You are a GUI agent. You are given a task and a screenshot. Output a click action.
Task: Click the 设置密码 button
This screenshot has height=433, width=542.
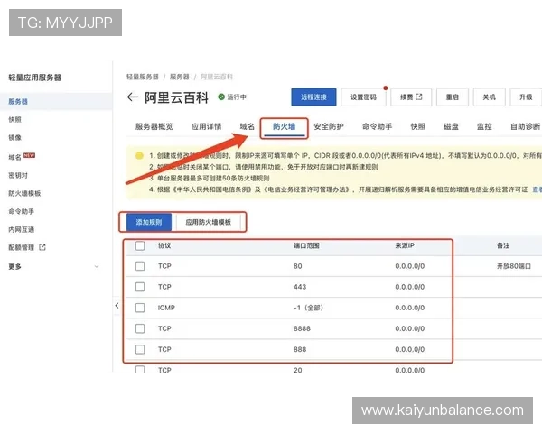pyautogui.click(x=363, y=97)
